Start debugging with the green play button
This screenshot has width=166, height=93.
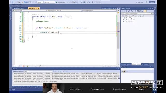57,2
